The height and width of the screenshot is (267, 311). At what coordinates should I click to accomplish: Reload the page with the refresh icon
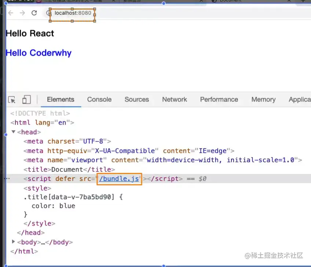tap(34, 13)
